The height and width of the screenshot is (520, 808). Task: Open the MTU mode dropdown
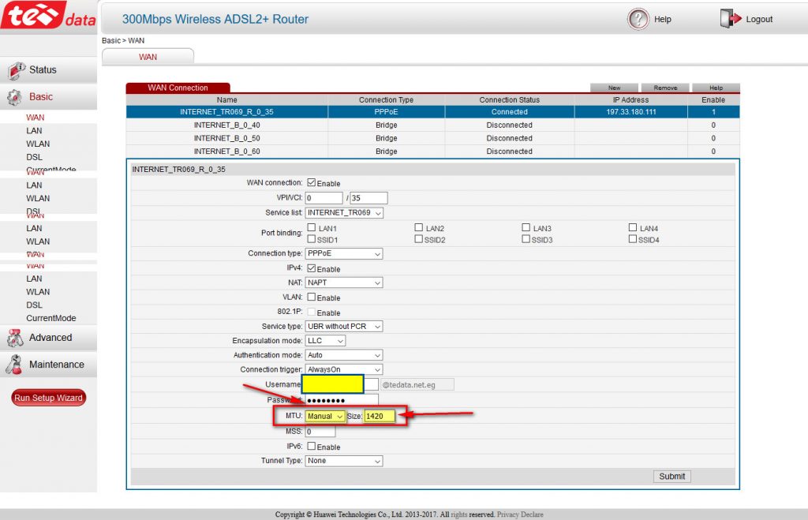(x=325, y=416)
